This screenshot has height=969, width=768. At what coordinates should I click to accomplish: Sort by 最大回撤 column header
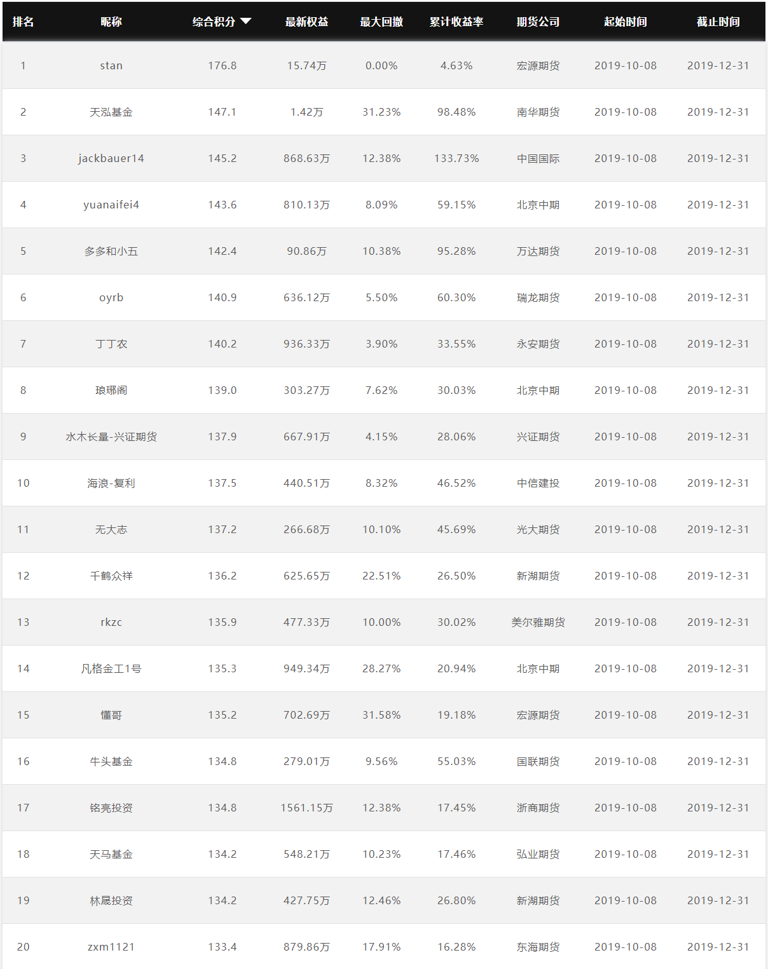pyautogui.click(x=381, y=22)
